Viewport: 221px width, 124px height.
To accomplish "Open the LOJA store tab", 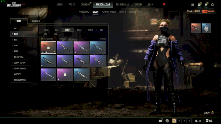I will click(x=150, y=4).
